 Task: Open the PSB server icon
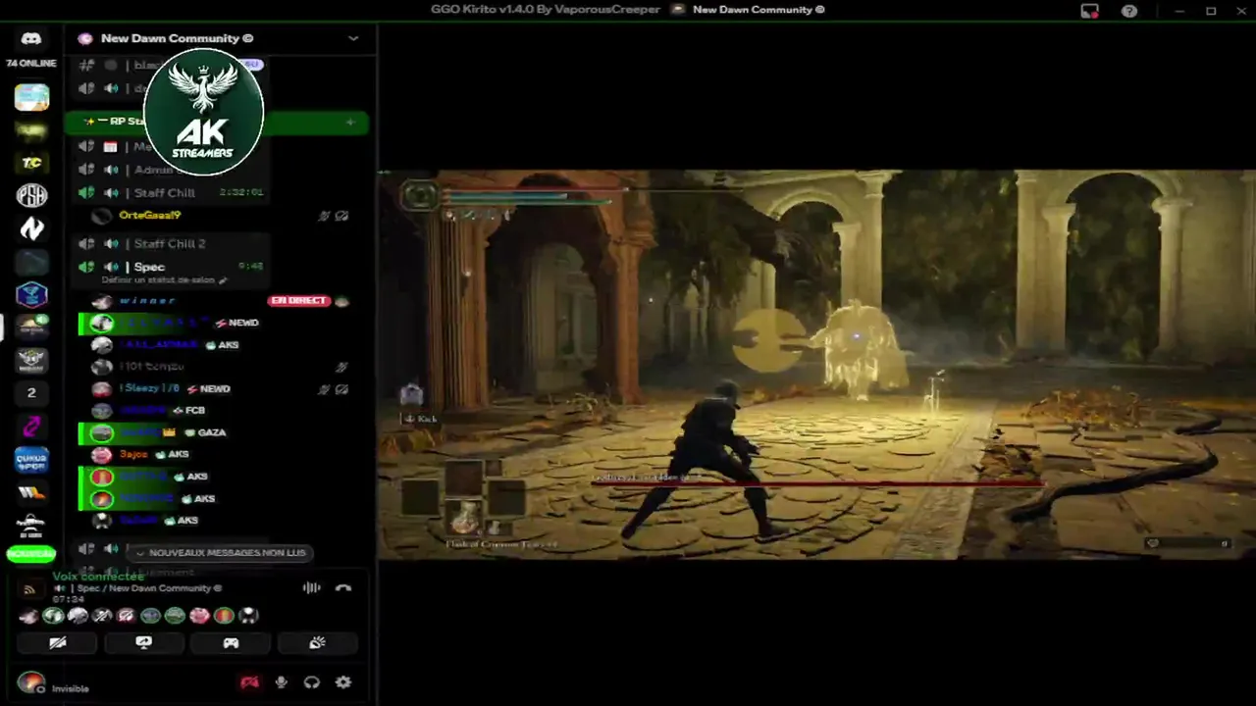tap(31, 195)
